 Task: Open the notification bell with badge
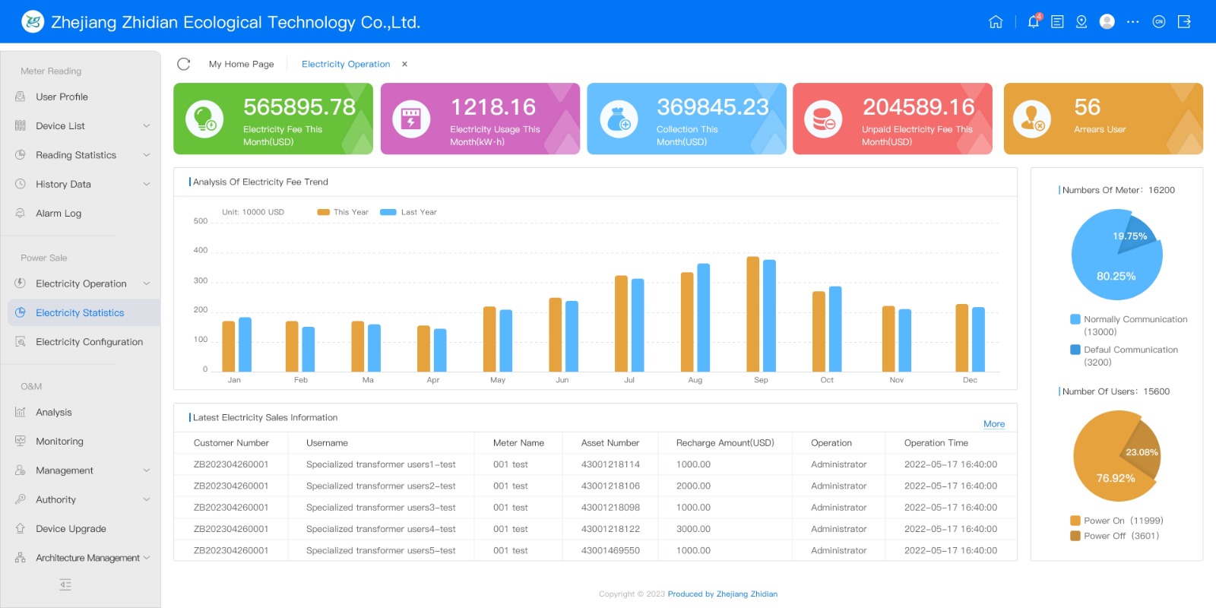[1033, 22]
